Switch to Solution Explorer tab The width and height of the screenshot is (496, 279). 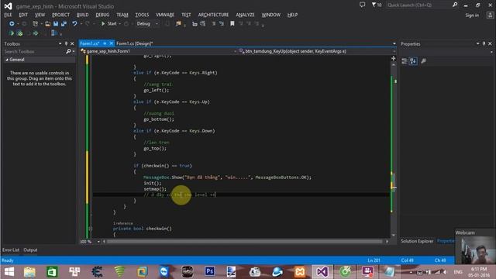pos(417,241)
